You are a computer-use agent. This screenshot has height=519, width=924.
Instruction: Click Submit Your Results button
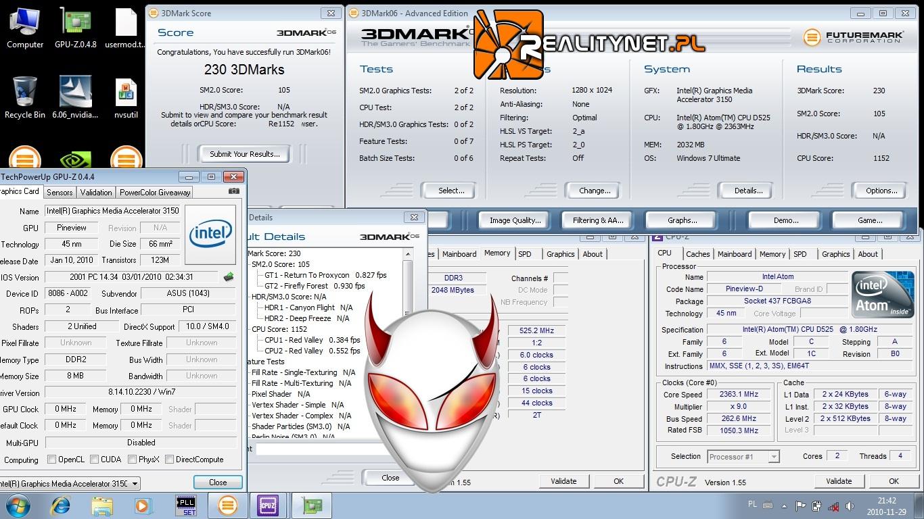[x=244, y=154]
